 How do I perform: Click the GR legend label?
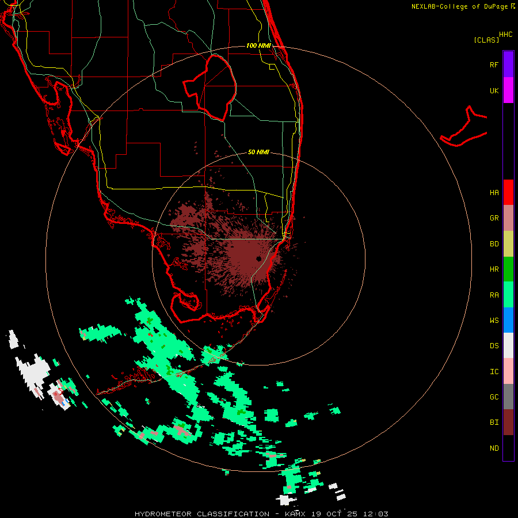[x=494, y=218]
